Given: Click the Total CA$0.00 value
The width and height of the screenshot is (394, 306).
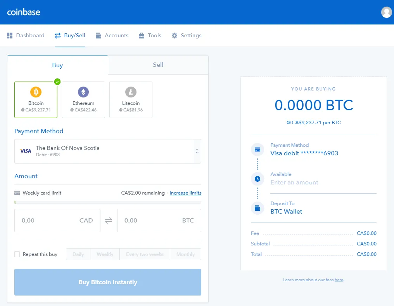Looking at the screenshot, I should tap(366, 254).
